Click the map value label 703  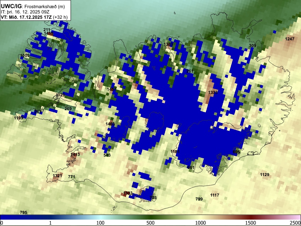pos(153,198)
